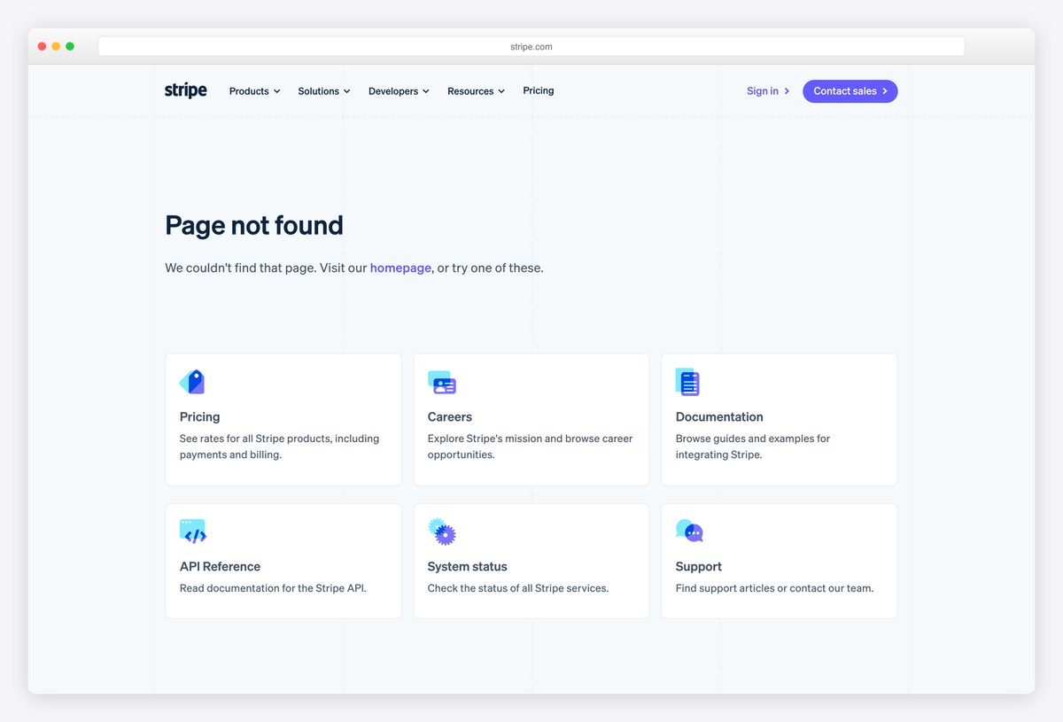Open the Resources dropdown menu
The width and height of the screenshot is (1063, 722).
click(476, 91)
